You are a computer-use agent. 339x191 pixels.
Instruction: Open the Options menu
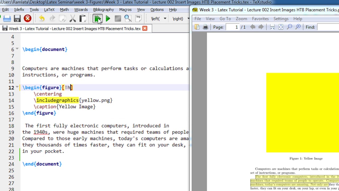pos(157,10)
